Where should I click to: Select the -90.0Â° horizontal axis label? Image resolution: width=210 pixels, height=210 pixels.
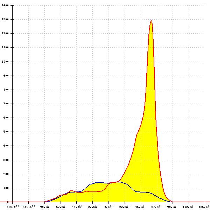44,207
